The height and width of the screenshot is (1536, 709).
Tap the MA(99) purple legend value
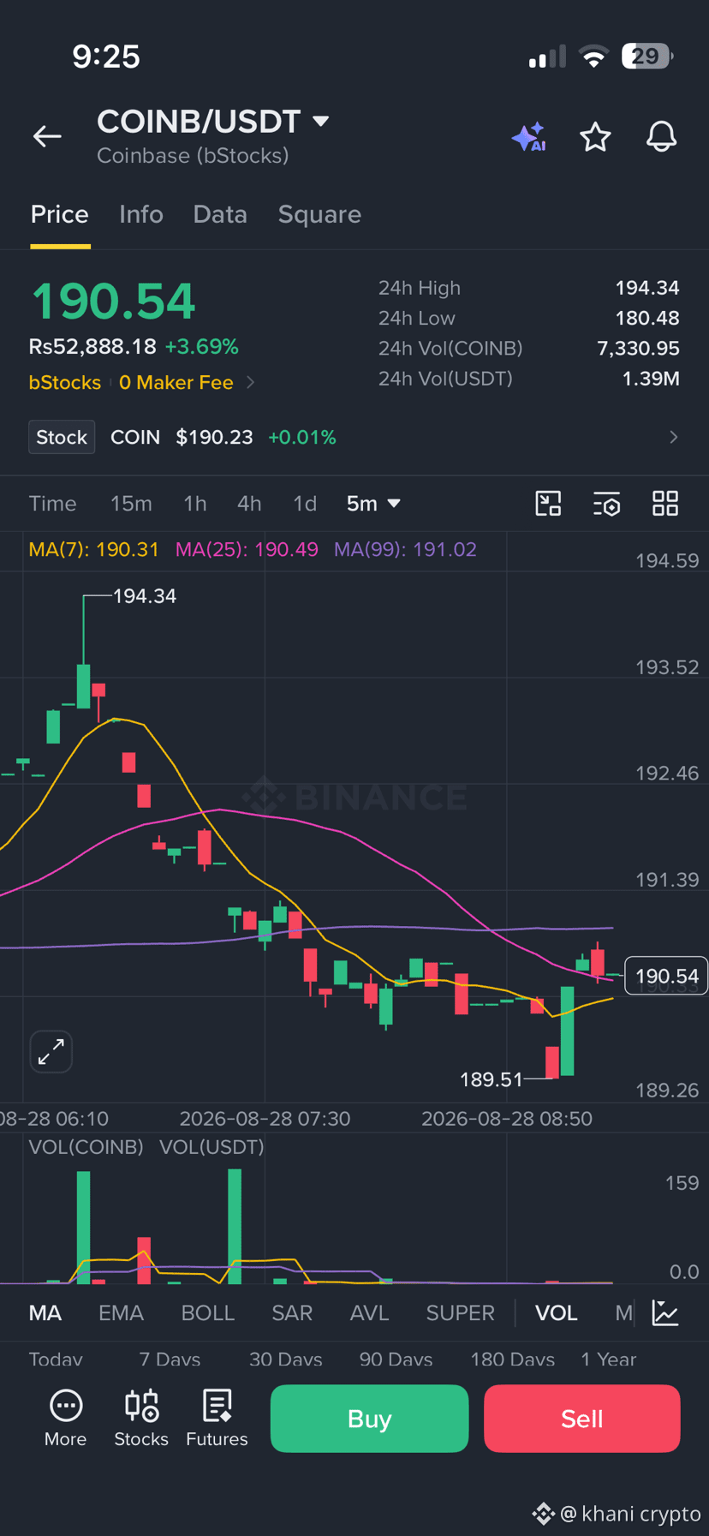tap(405, 549)
